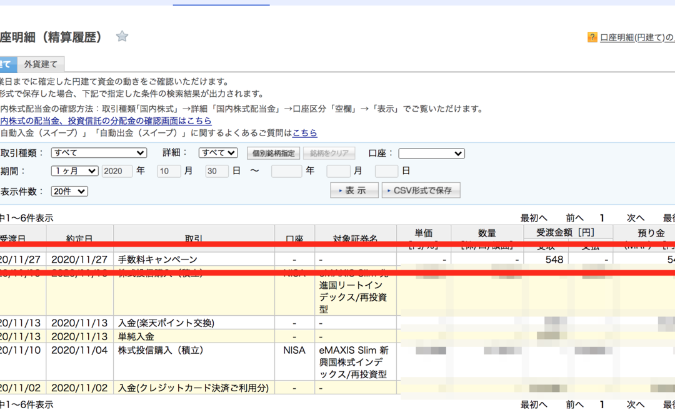Screen dimensions: 675x410
Task: Click the empty end month field
Action: (338, 171)
